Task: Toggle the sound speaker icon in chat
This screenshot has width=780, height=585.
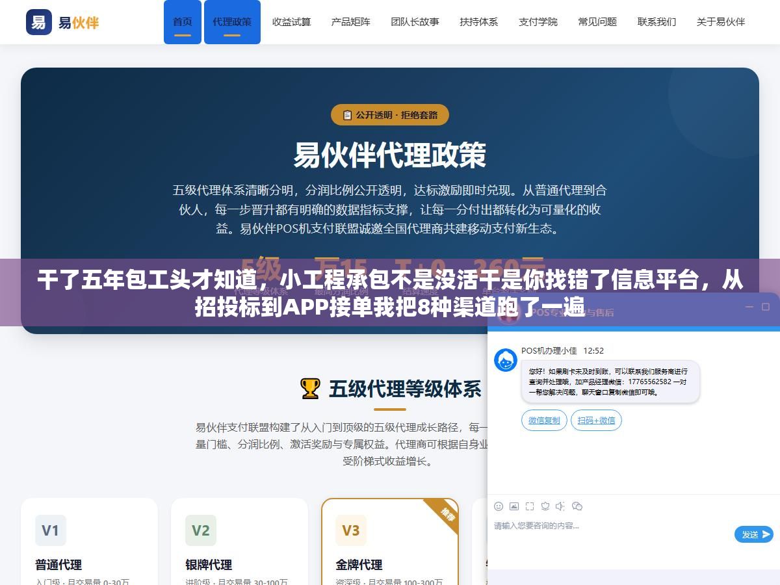Action: [x=560, y=506]
